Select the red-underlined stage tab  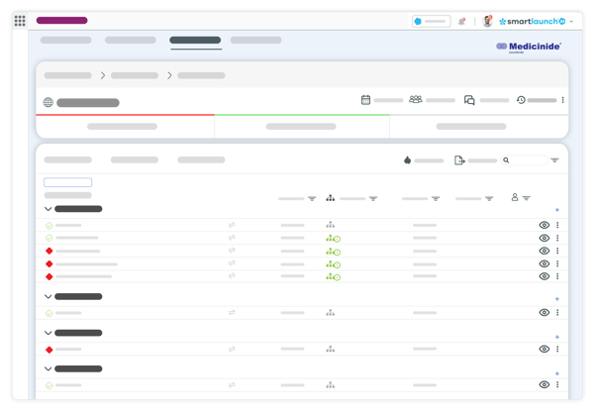pos(125,126)
